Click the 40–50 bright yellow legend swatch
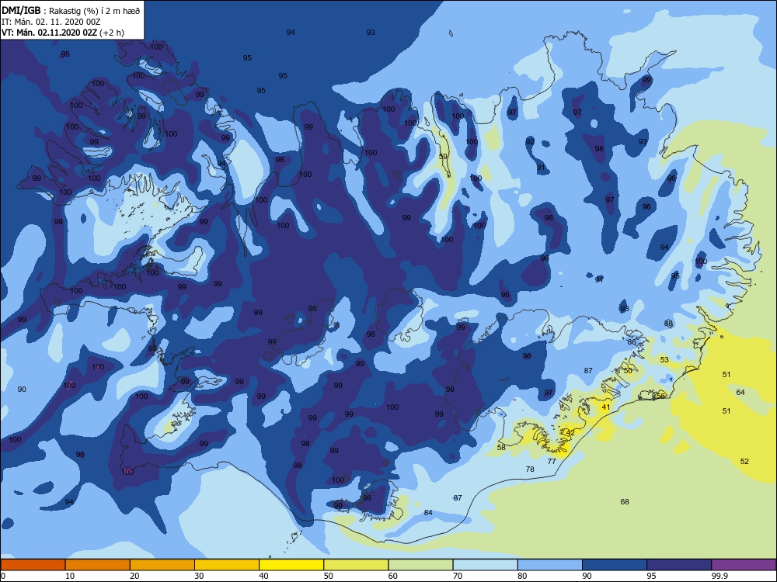 click(x=291, y=565)
